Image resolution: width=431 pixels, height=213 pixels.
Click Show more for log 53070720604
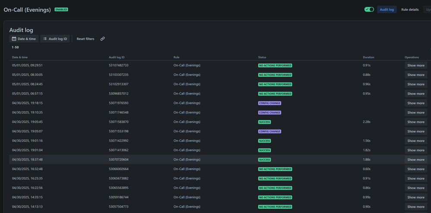415,160
